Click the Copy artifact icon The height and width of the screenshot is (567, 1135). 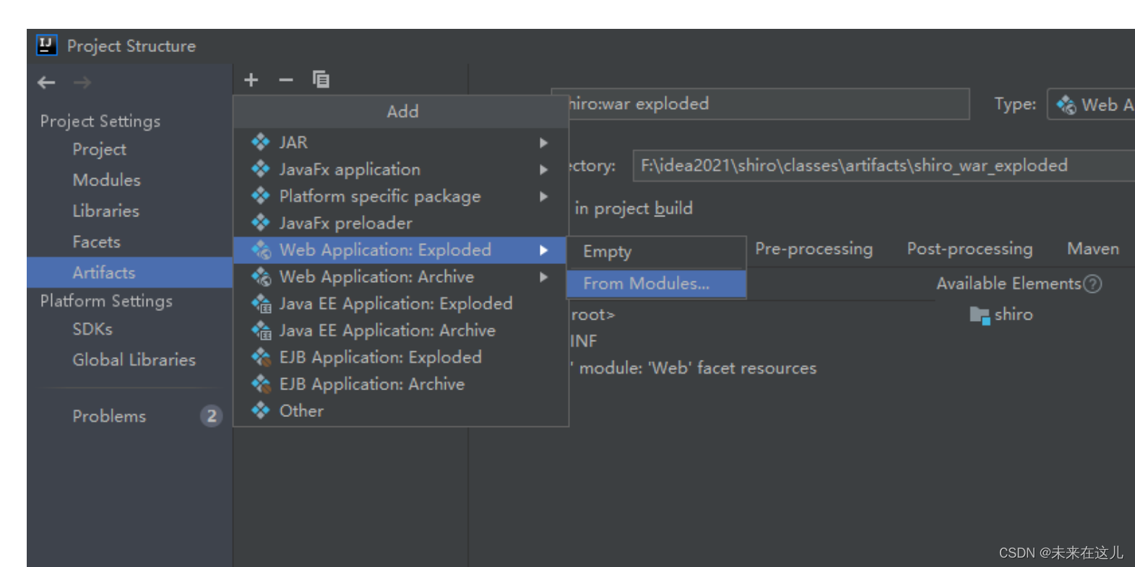(x=321, y=79)
